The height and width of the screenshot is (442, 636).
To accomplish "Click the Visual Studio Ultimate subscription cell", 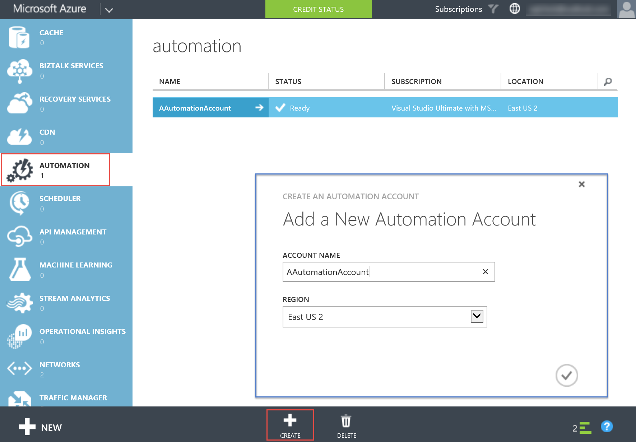I will [x=444, y=108].
